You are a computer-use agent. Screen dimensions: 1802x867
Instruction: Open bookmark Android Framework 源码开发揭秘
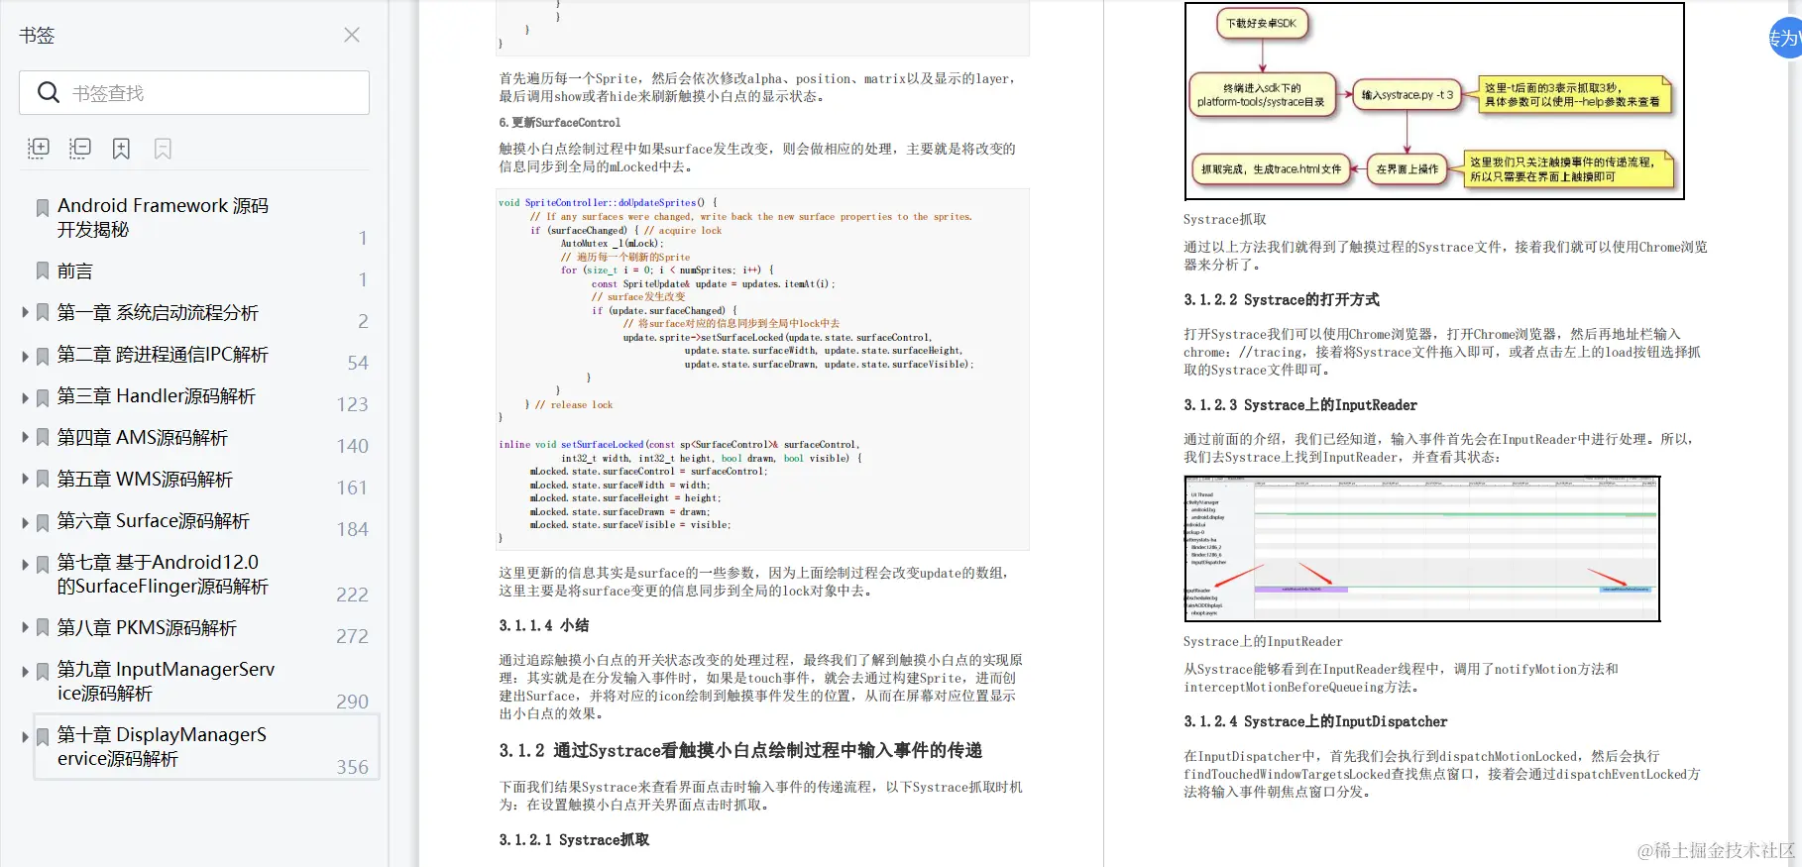coord(163,217)
